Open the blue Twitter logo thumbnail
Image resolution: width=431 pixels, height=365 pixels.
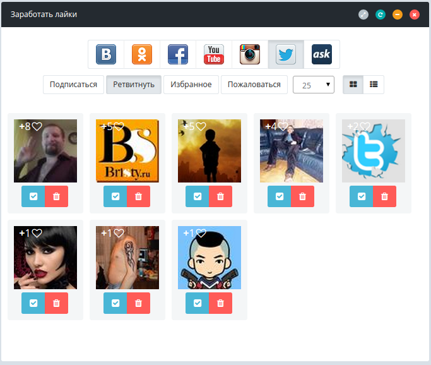374,151
